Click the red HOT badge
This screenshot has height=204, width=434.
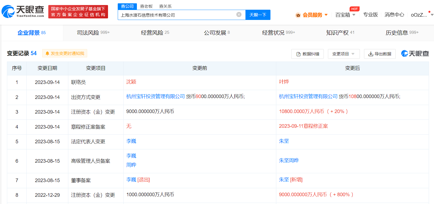pos(354,9)
